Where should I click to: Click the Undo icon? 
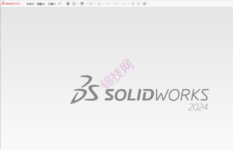[107, 4]
